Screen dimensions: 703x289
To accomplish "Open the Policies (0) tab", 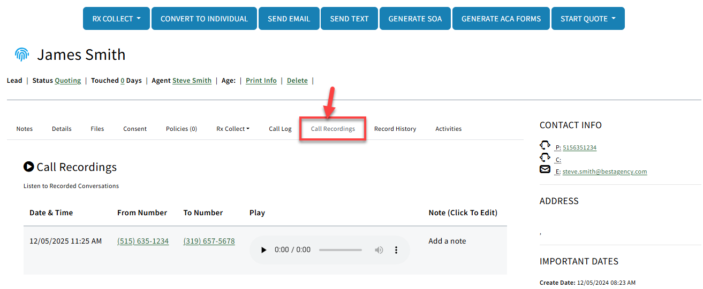I will [182, 129].
